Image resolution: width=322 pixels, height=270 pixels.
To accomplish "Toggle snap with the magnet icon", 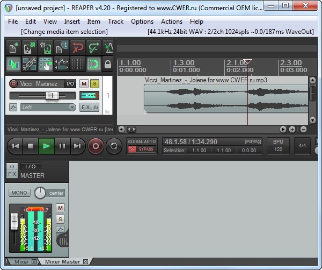I will tap(94, 65).
